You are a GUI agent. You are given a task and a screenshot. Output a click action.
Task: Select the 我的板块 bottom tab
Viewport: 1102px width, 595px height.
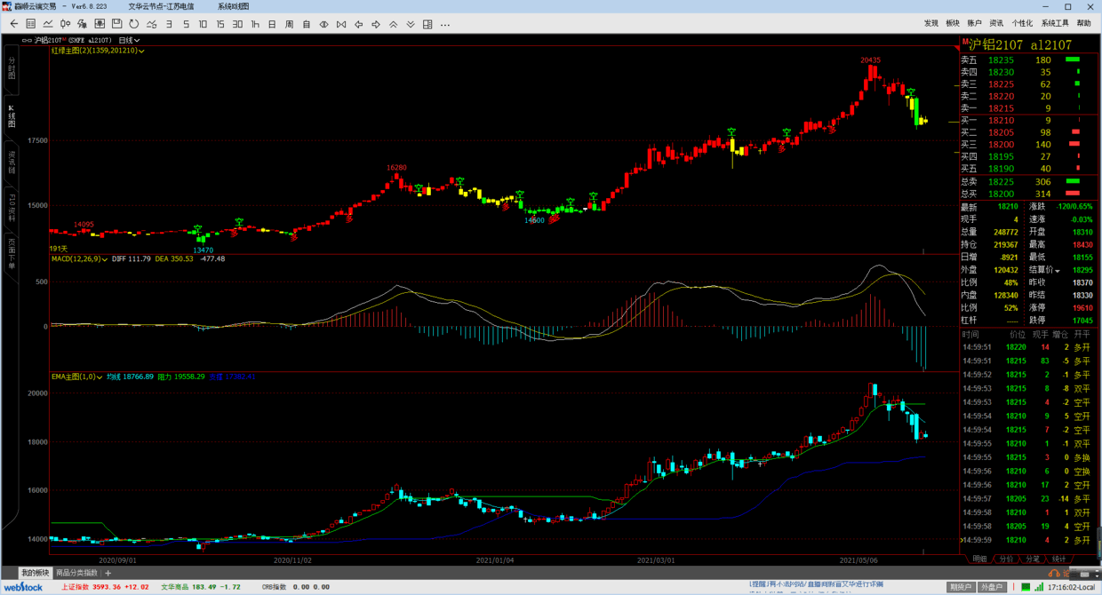coord(35,573)
